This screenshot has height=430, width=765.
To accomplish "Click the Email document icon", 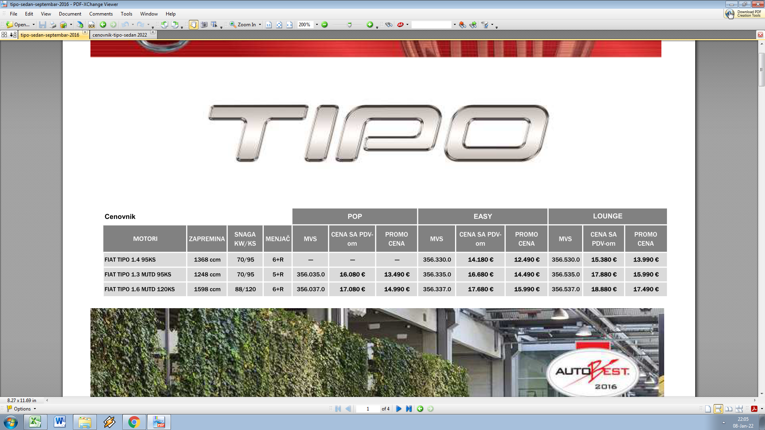I will tap(63, 25).
